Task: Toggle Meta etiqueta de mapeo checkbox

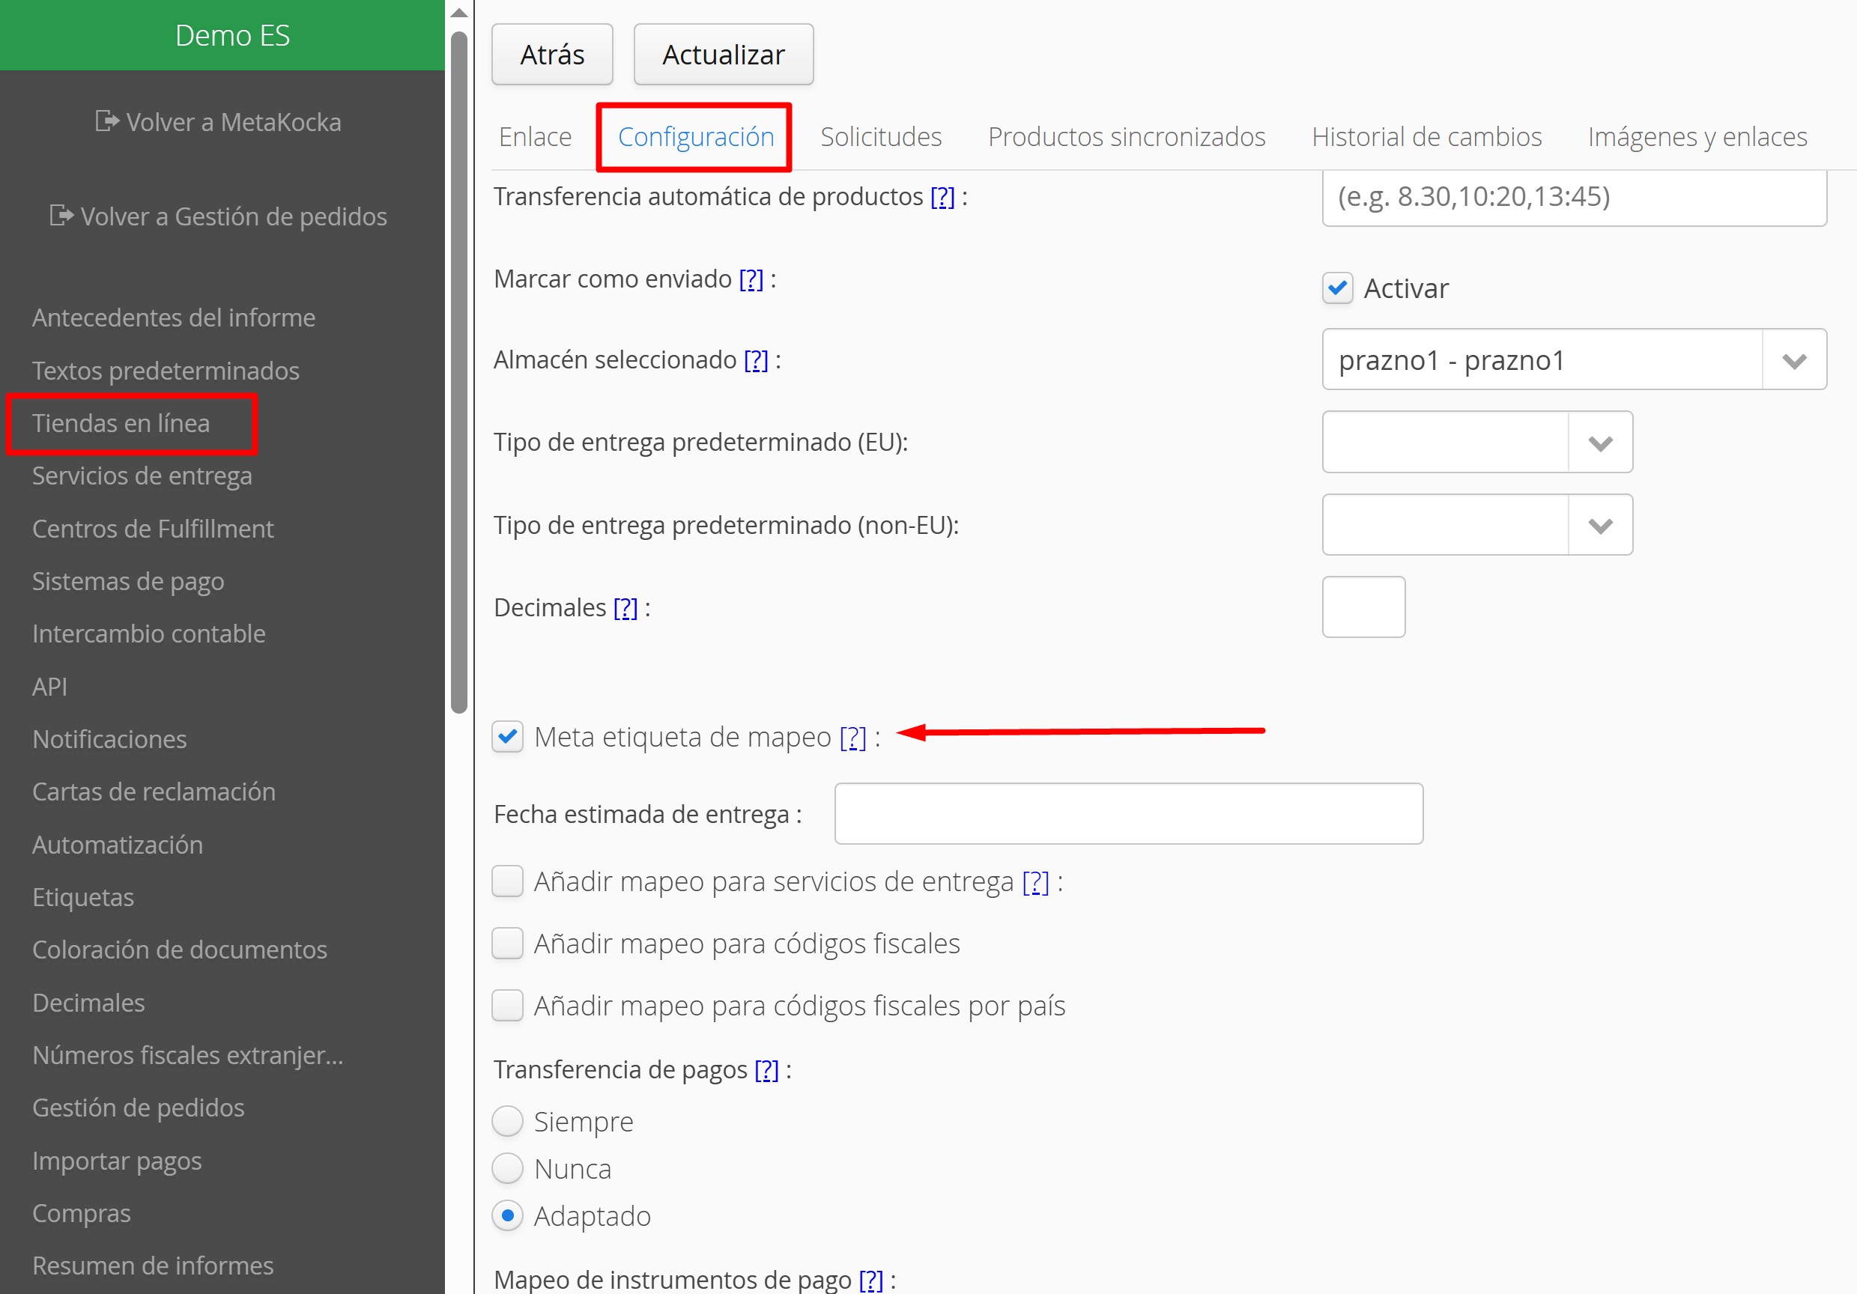Action: pyautogui.click(x=508, y=737)
